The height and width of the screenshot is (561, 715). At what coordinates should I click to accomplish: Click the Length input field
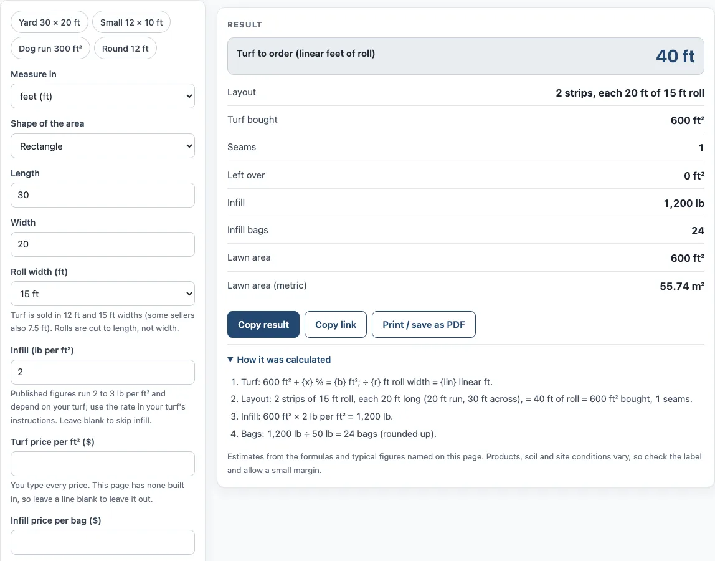pyautogui.click(x=103, y=195)
